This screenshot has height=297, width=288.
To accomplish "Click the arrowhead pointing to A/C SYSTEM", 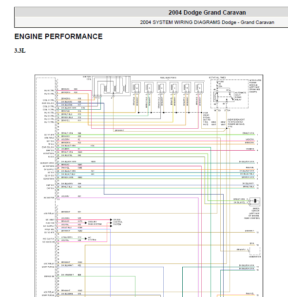I will coord(86,238).
